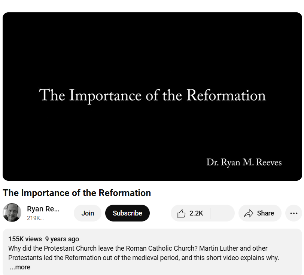The width and height of the screenshot is (304, 275).
Task: Open the 'Ryan Re...' channel name link
Action: (43, 209)
